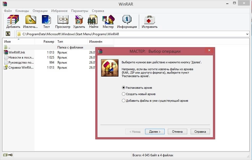252x160 pixels.
Task: Click the Добавить (Add) toolbar icon
Action: pyautogui.click(x=13, y=20)
